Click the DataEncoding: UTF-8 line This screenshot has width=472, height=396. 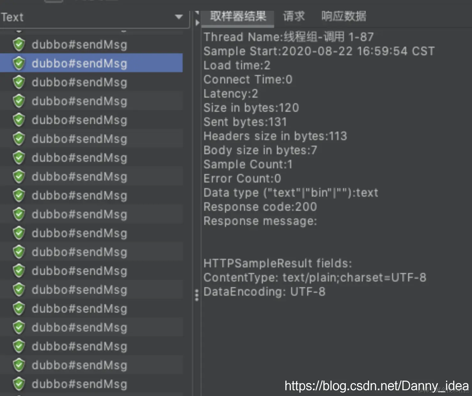(264, 292)
